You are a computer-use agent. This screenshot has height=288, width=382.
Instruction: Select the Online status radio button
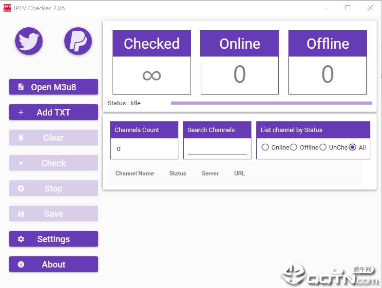(x=265, y=147)
